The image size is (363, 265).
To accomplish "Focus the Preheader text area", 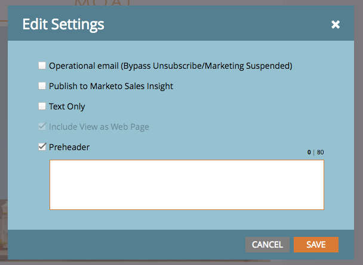I will coord(187,185).
